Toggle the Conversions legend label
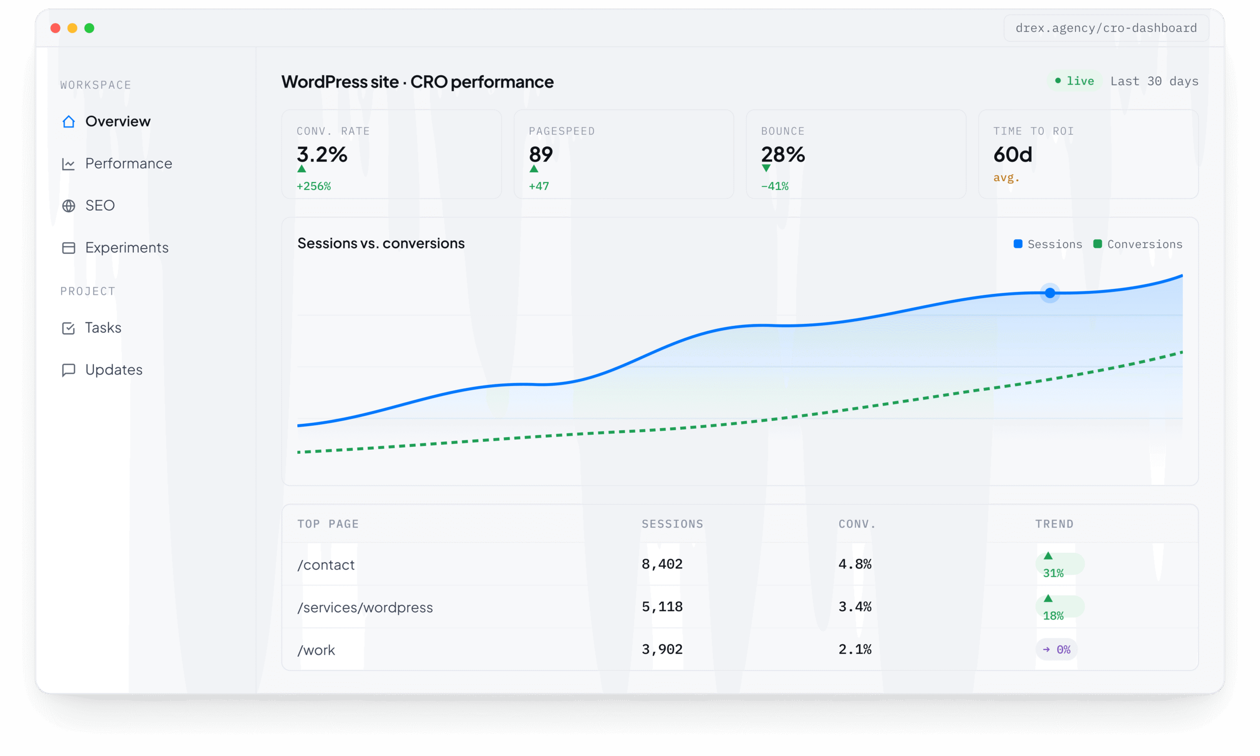 [1145, 245]
